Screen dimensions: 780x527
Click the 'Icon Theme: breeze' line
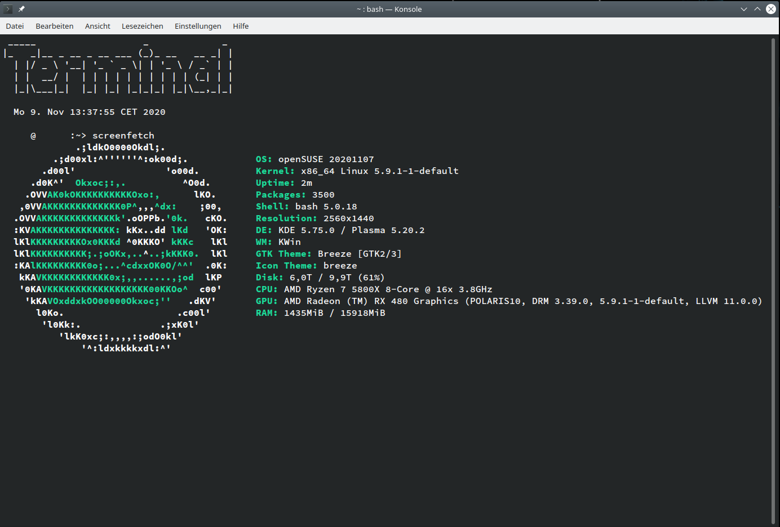coord(307,266)
